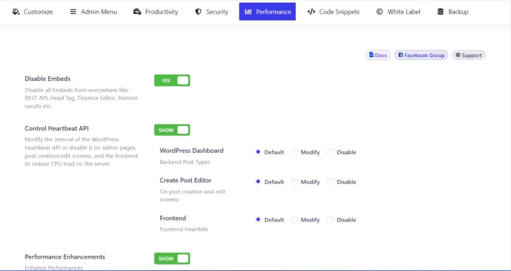The width and height of the screenshot is (511, 271).
Task: Select Default for WordPress Dashboard heartbeat
Action: coord(258,152)
